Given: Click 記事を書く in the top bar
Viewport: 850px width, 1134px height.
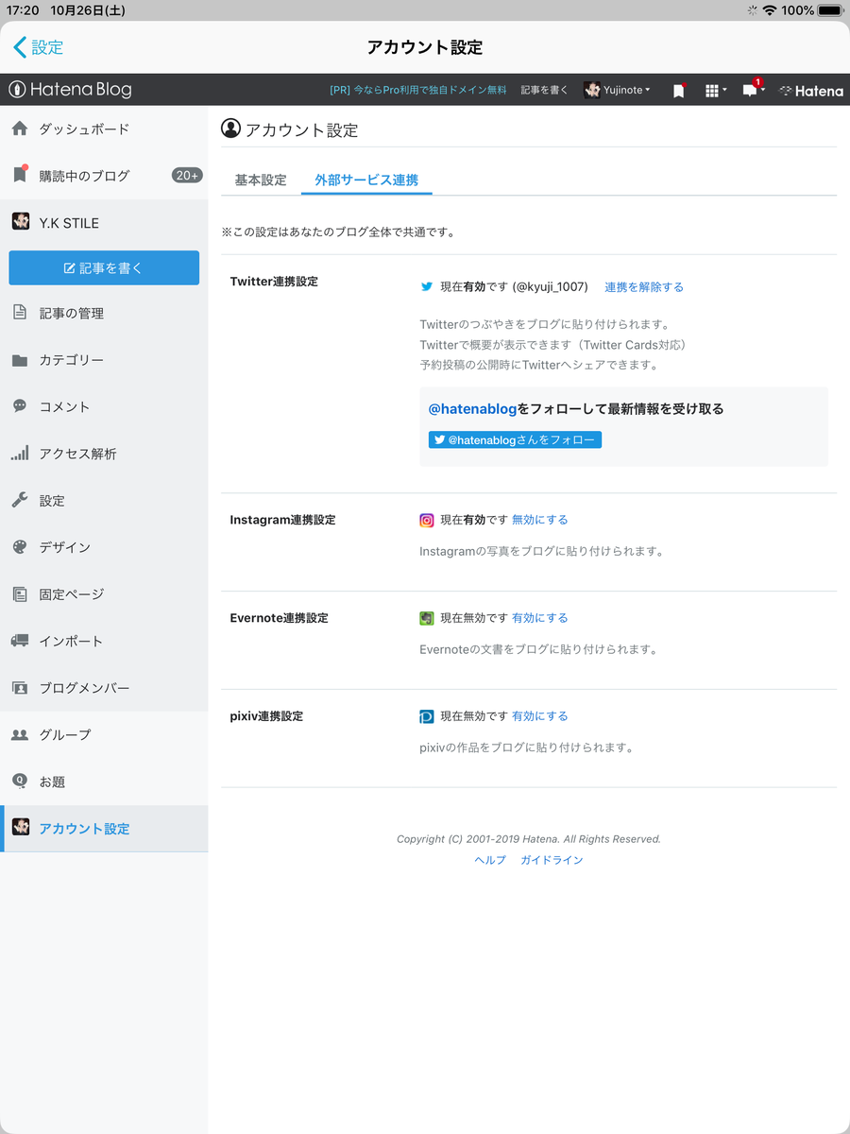Looking at the screenshot, I should coord(545,91).
